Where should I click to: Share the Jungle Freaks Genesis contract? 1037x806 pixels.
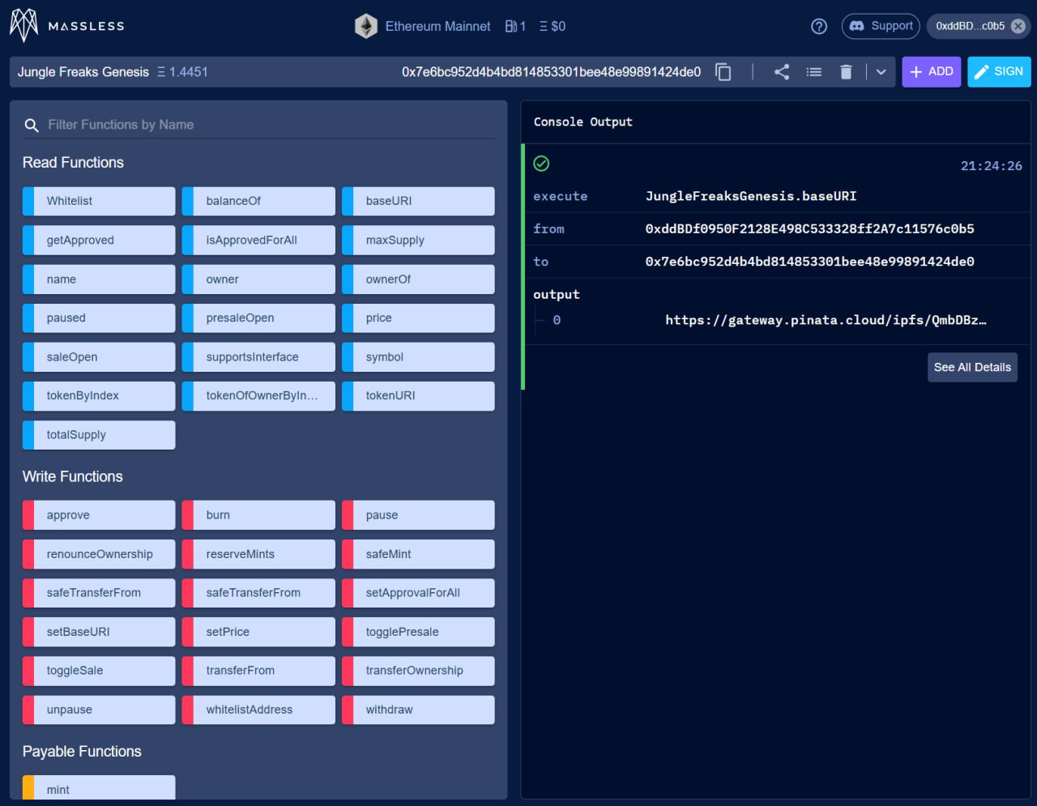point(782,72)
